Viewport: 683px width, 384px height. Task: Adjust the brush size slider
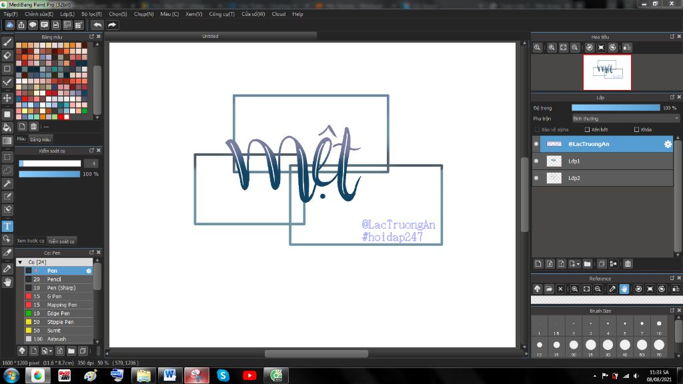point(49,163)
